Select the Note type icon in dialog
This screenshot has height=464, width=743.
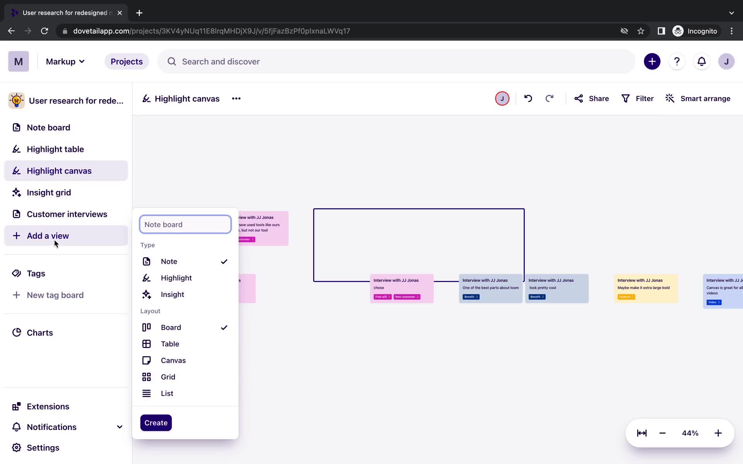pyautogui.click(x=147, y=261)
